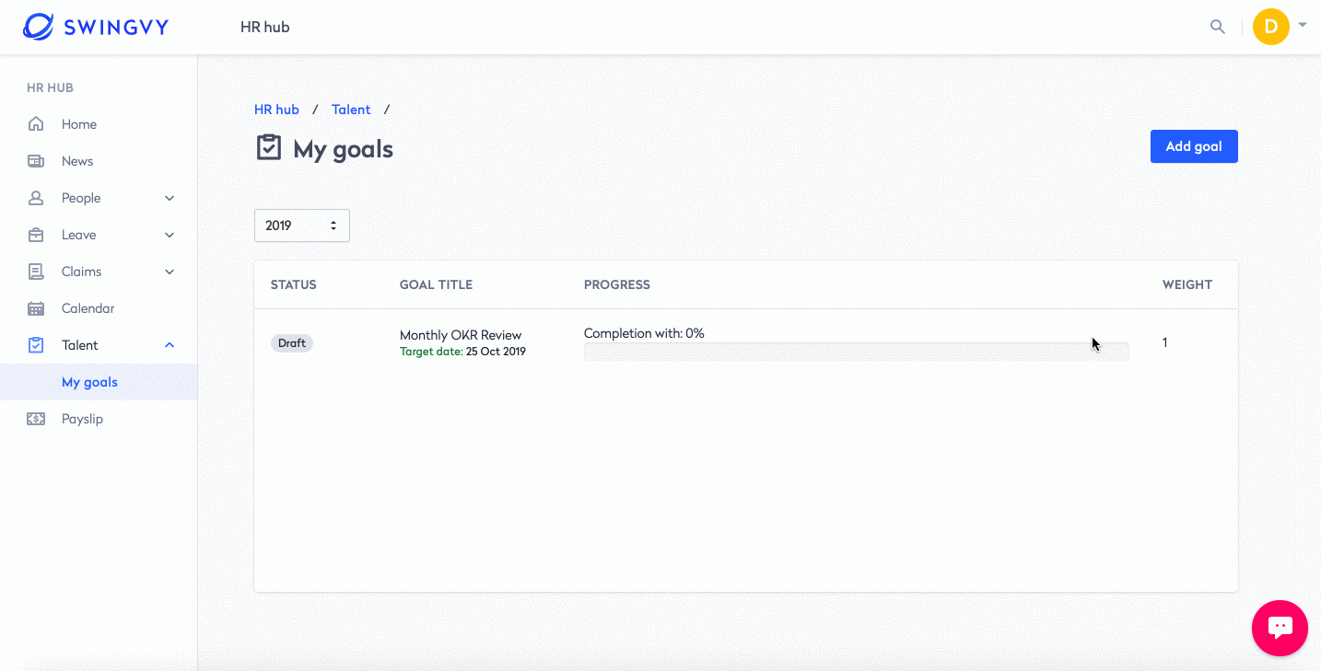Image resolution: width=1321 pixels, height=671 pixels.
Task: Expand account menu dropdown arrow
Action: pos(1303,26)
